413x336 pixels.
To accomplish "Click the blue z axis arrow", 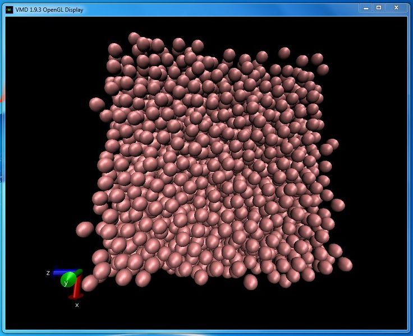I will 65,272.
